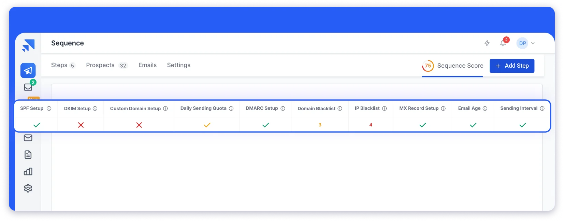Screen dimensions: 563x221
Task: Click the red cross under Custom Domain Setup
Action: 139,125
